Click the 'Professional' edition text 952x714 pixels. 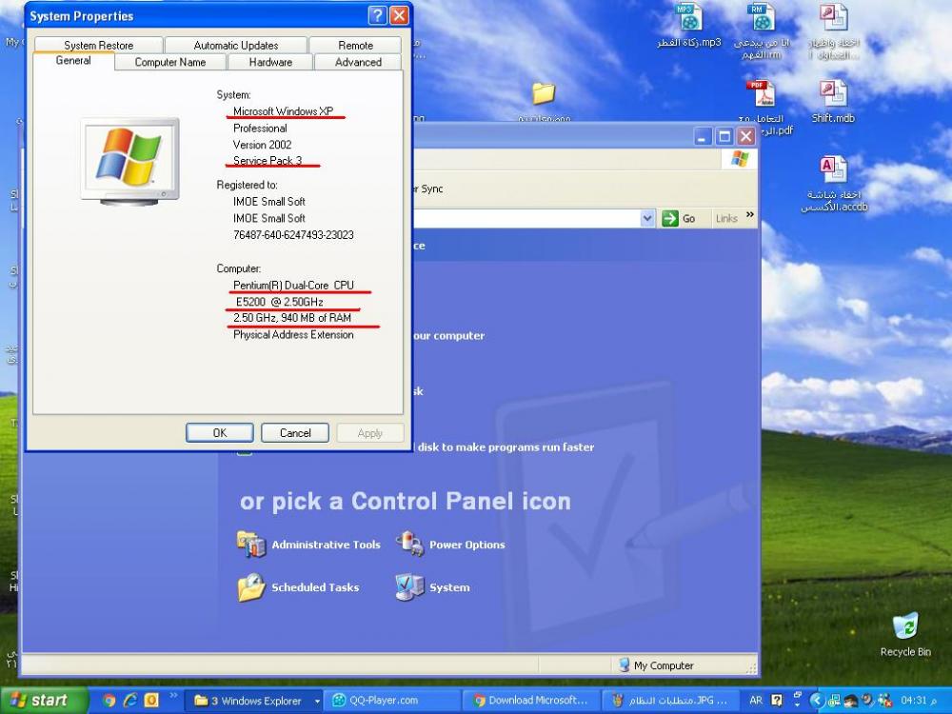click(x=260, y=129)
